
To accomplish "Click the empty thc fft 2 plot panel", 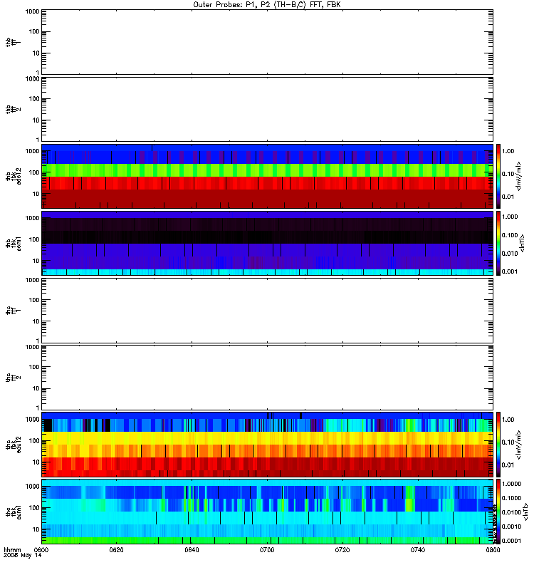I will tap(267, 378).
